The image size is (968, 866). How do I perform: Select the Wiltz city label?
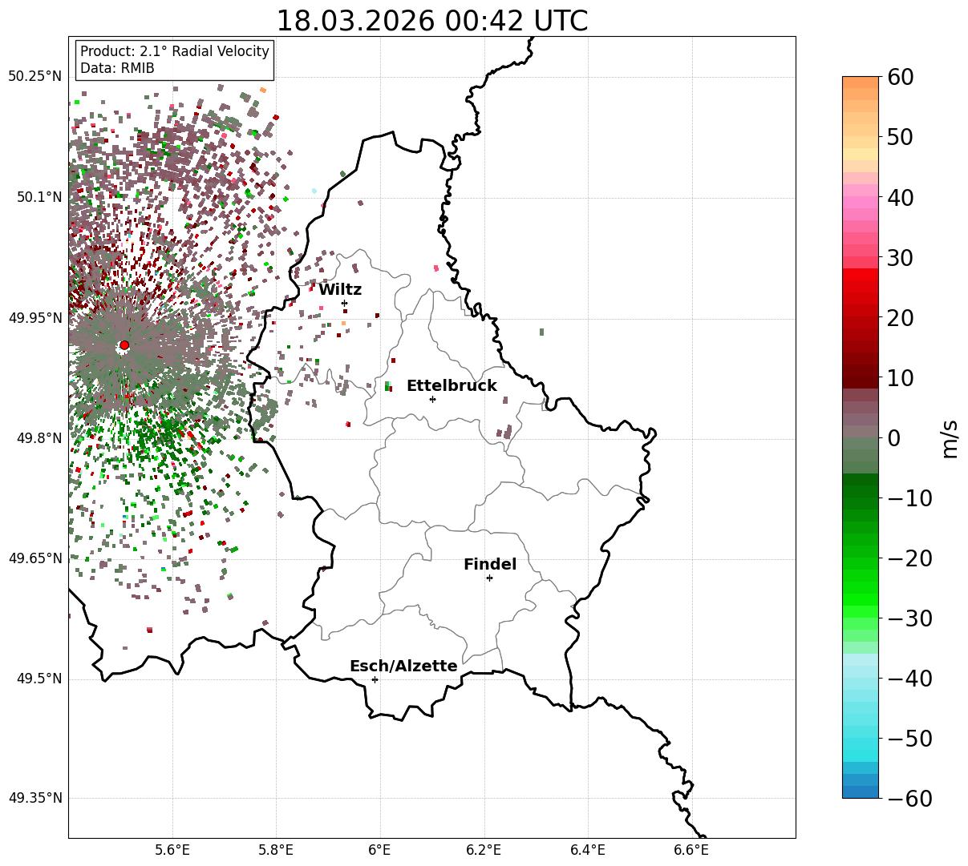340,290
